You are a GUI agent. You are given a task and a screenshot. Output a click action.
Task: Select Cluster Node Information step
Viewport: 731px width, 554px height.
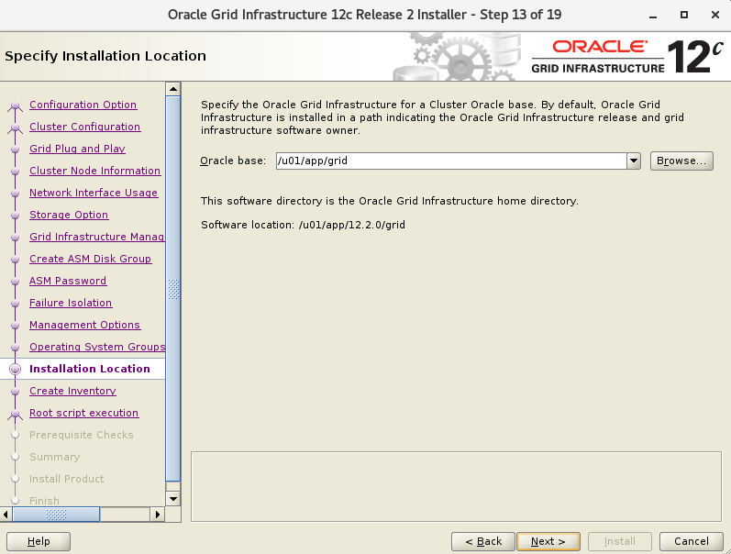coord(95,171)
